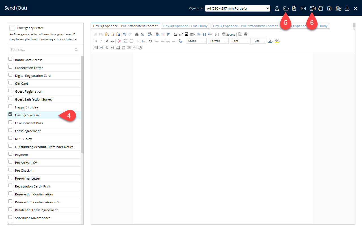Toggle Italic formatting
The image size is (362, 231).
[101, 41]
